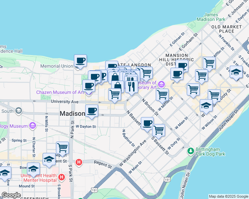
Task: Open the Meriter Hospital H marker
Action: (x=62, y=177)
